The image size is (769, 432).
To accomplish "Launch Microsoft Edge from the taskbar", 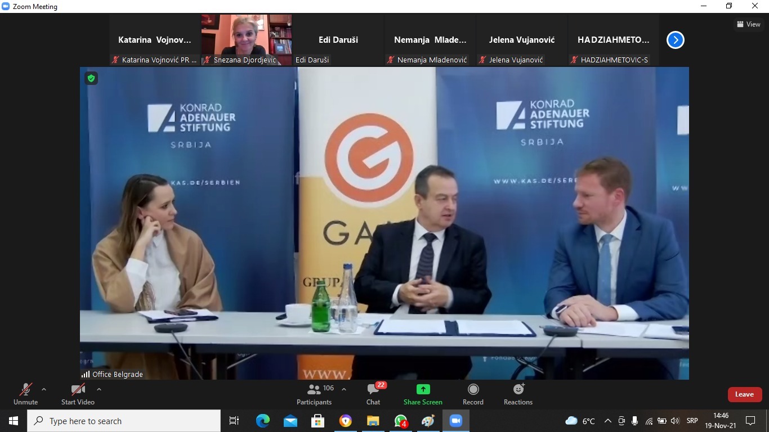I will tap(263, 421).
